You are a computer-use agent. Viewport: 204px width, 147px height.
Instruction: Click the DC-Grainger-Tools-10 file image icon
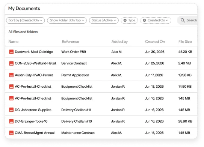click(11, 121)
